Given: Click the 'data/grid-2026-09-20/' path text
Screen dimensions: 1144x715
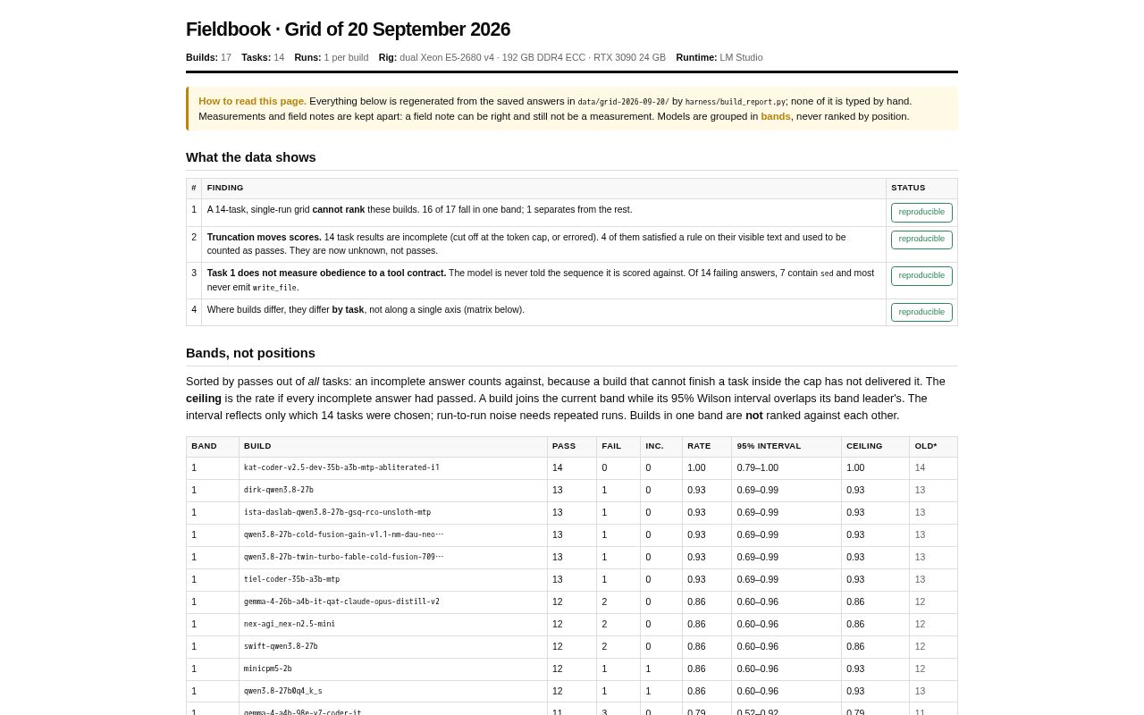Looking at the screenshot, I should coord(623,102).
